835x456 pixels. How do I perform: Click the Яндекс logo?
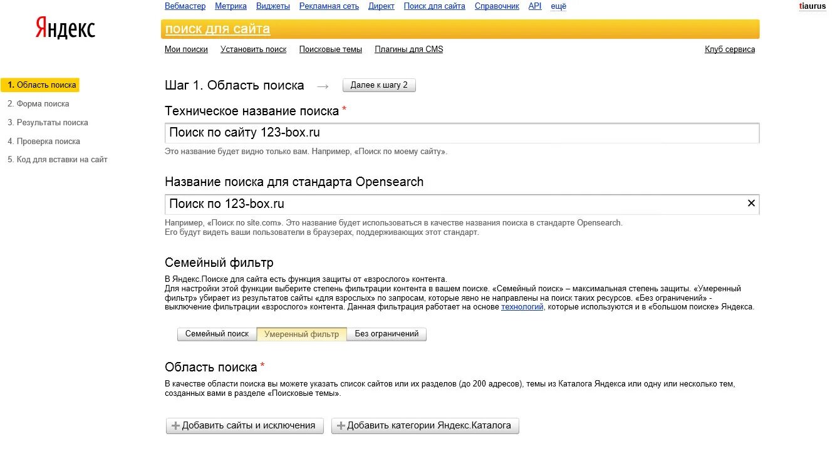pyautogui.click(x=65, y=29)
